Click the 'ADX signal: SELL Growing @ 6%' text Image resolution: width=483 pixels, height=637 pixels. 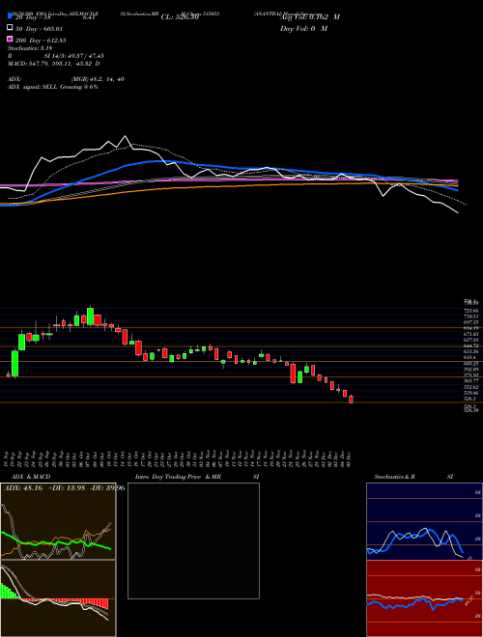(x=53, y=87)
